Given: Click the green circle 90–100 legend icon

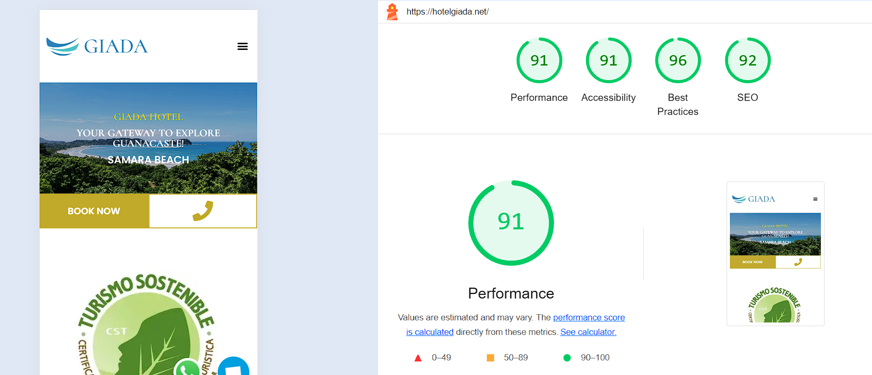Looking at the screenshot, I should coord(567,358).
